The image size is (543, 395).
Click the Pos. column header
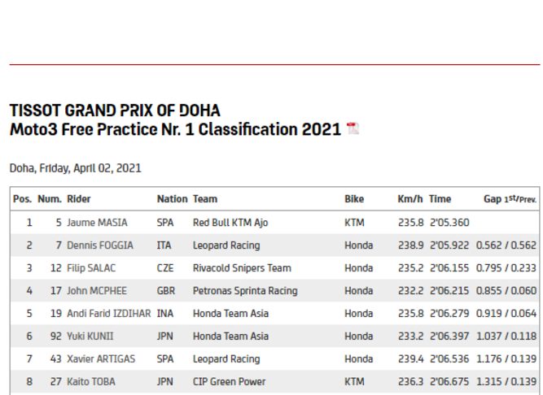pos(22,199)
